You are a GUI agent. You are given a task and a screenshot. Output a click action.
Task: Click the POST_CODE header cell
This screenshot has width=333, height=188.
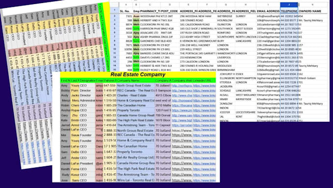(x=169, y=11)
